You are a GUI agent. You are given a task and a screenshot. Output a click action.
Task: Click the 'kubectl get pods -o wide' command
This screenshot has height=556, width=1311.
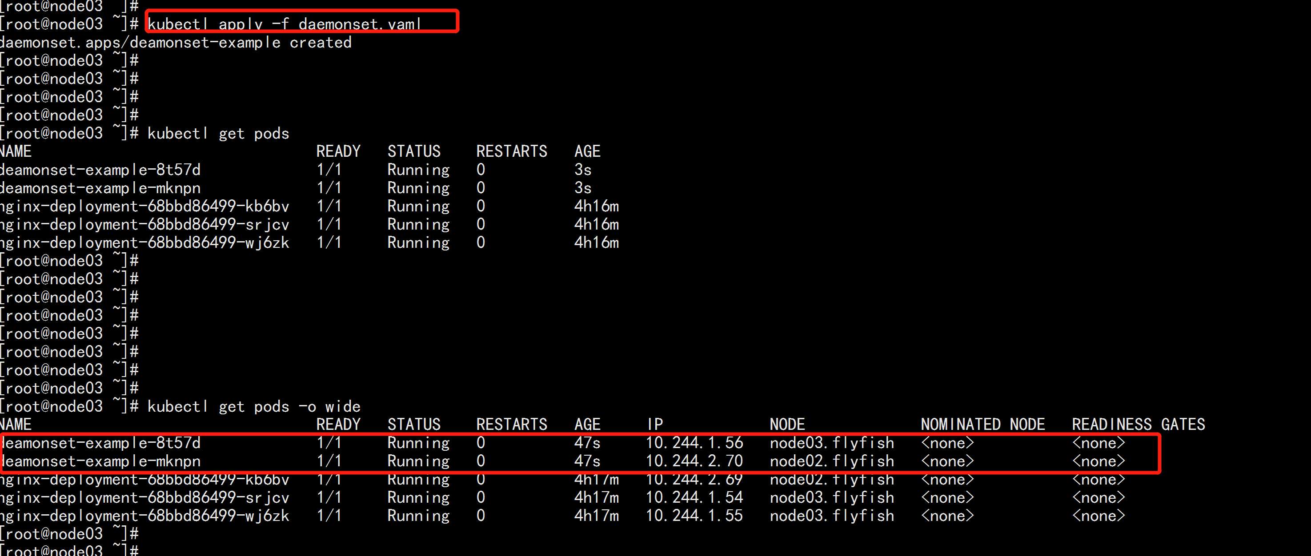[253, 406]
